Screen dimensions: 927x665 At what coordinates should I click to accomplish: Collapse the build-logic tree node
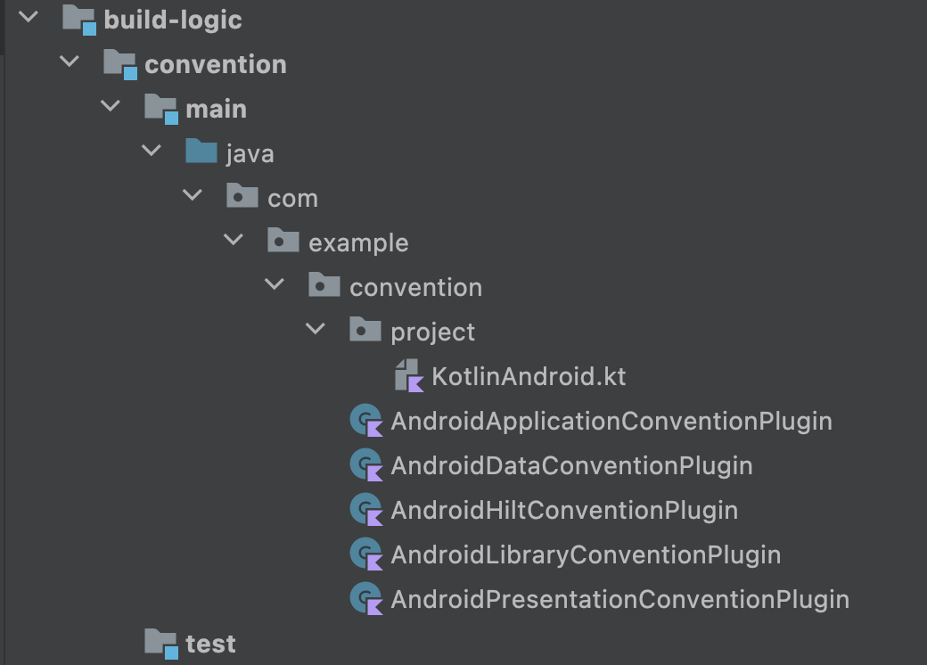tap(29, 18)
